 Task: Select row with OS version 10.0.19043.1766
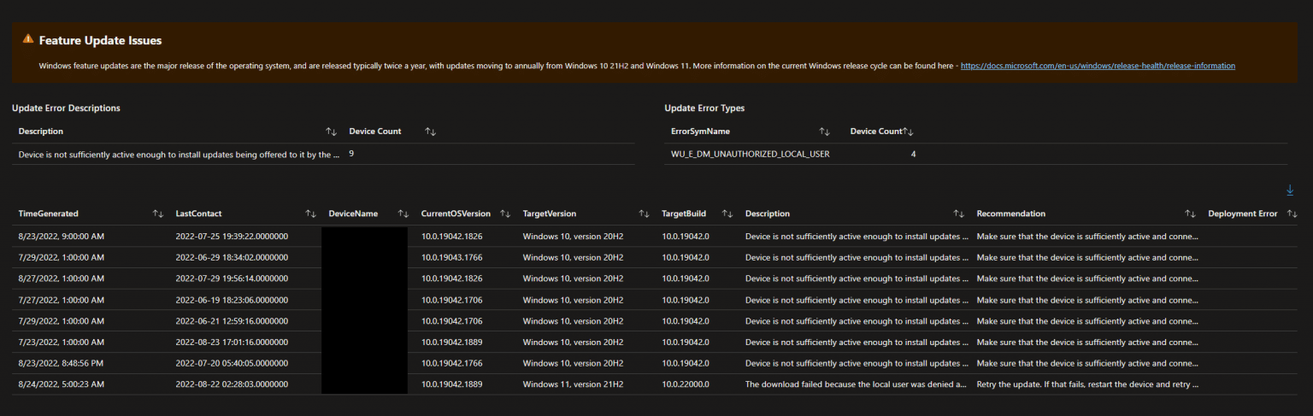(656, 256)
